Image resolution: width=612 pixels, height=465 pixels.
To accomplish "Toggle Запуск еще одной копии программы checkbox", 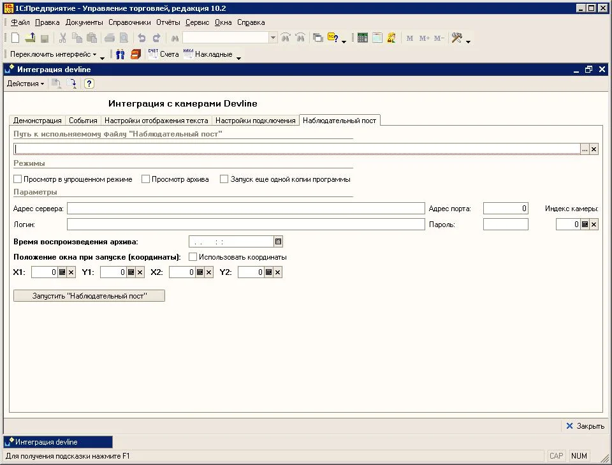I will 224,179.
